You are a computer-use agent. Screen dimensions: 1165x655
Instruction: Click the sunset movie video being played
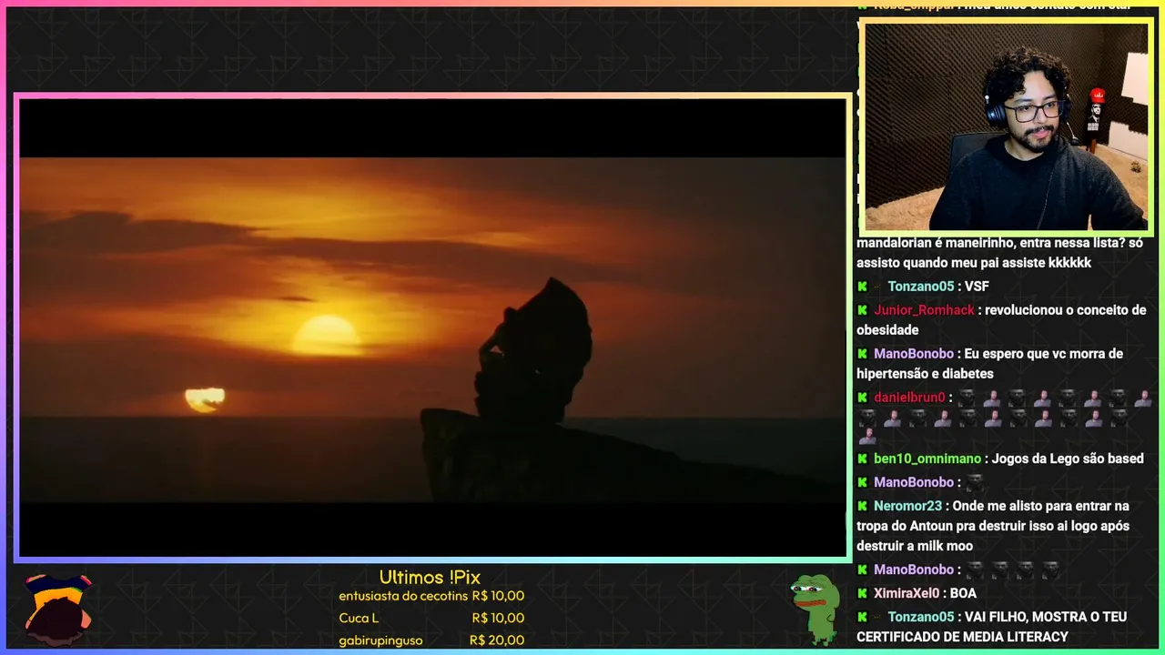point(432,329)
